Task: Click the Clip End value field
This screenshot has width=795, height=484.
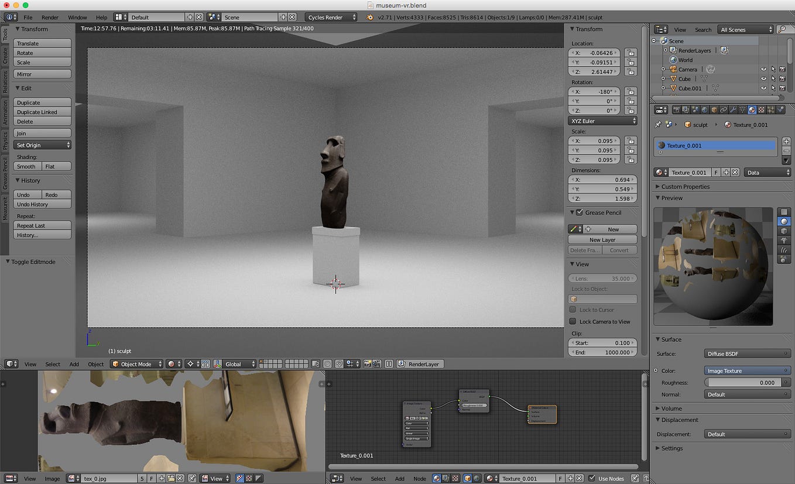Action: (602, 352)
